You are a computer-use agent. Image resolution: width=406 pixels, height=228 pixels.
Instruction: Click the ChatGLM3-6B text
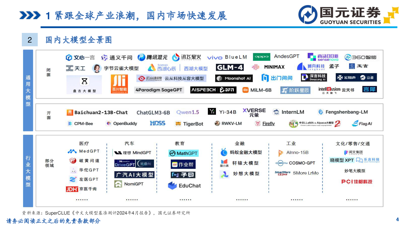(153, 112)
